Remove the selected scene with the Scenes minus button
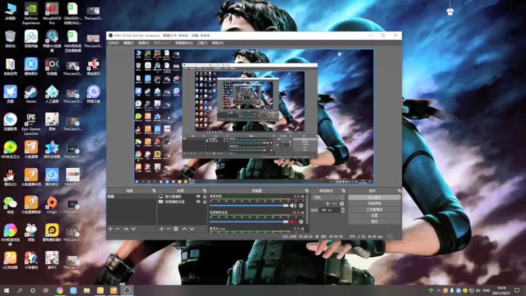The width and height of the screenshot is (526, 296). point(118,229)
